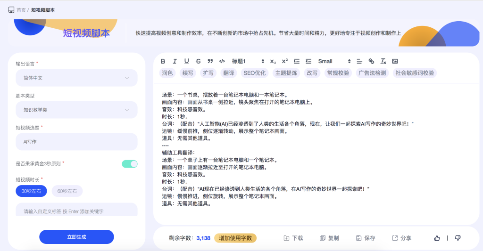Insert a code block
Image resolution: width=483 pixels, height=251 pixels.
pos(222,61)
